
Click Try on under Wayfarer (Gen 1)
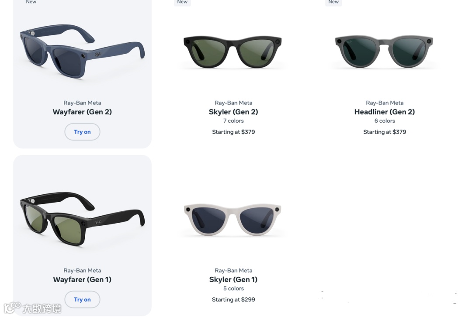82,299
